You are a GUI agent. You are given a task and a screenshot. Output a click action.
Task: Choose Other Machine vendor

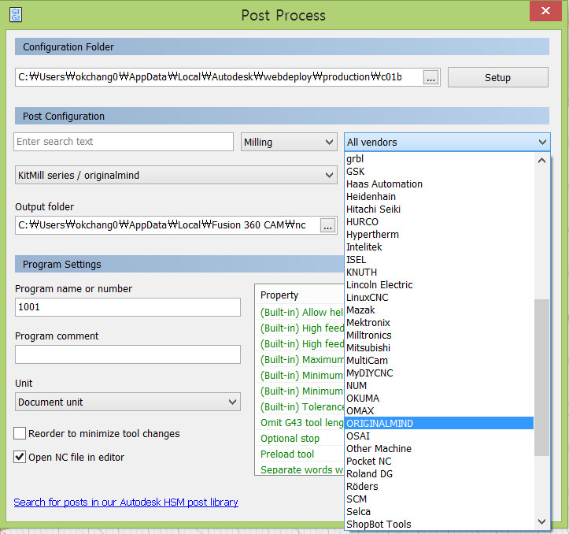[439, 449]
